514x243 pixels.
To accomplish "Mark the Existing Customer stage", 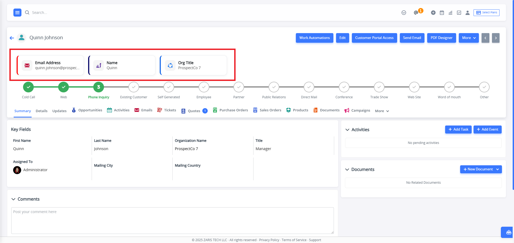I will pyautogui.click(x=134, y=87).
